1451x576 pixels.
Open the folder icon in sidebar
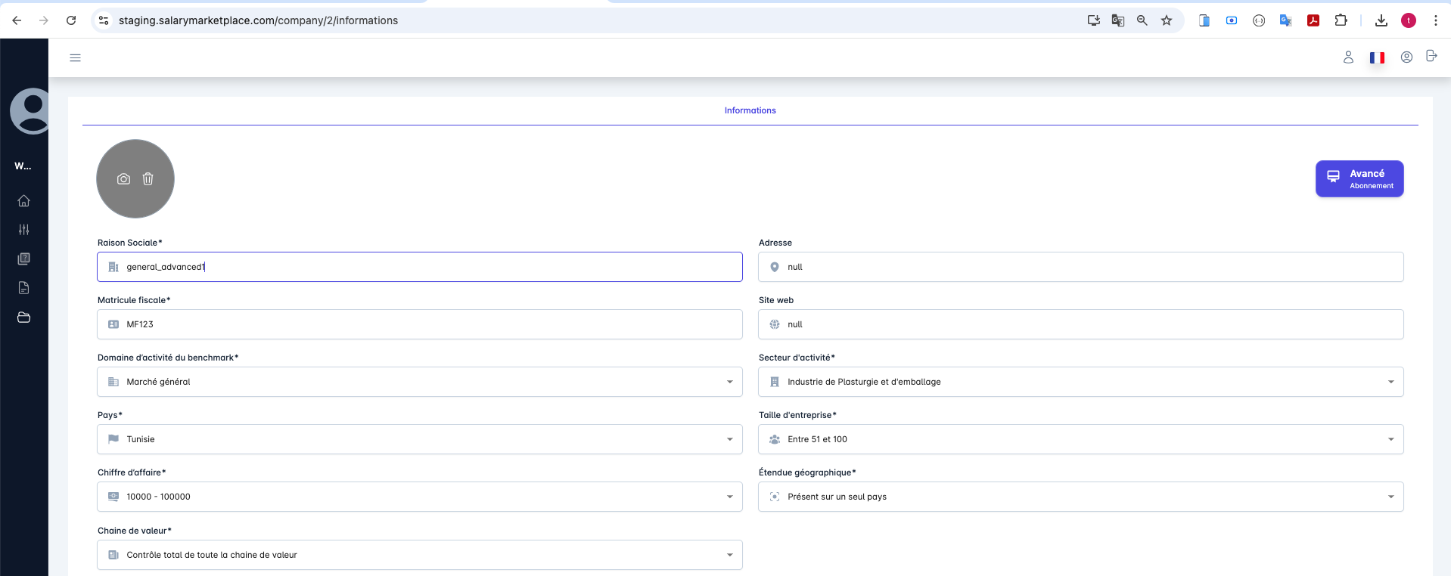click(x=24, y=317)
